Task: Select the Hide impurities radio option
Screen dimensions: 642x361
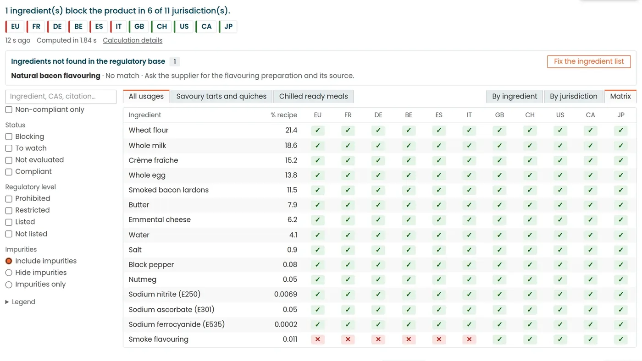Action: coord(9,273)
